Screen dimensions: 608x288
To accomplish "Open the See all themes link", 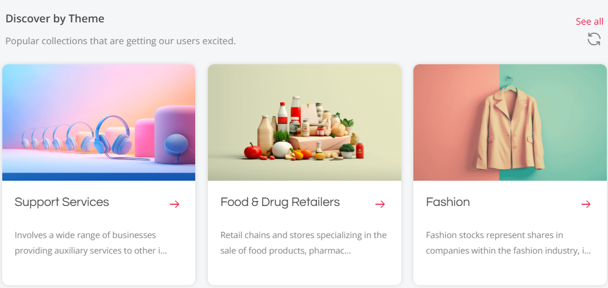I will (x=589, y=22).
